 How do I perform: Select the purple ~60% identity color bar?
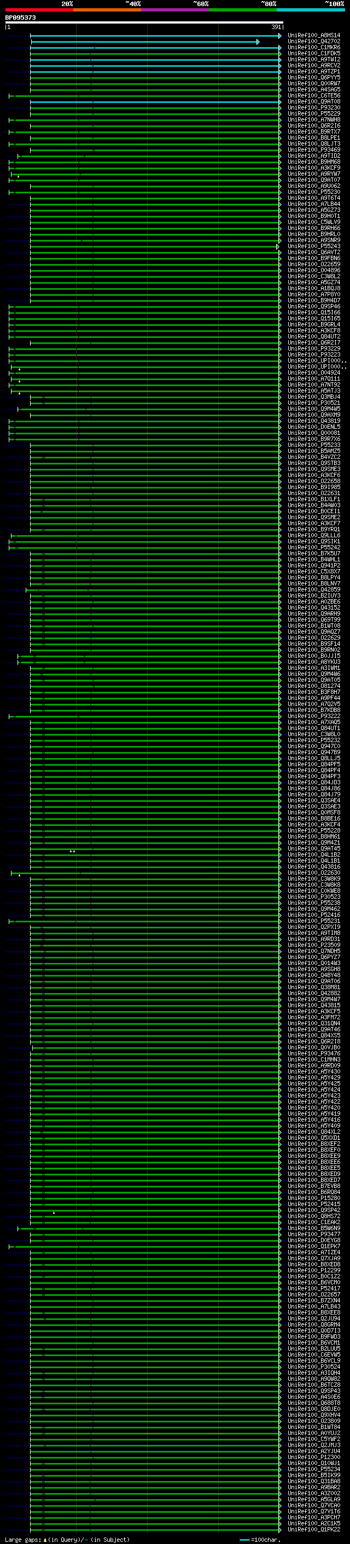[174, 10]
